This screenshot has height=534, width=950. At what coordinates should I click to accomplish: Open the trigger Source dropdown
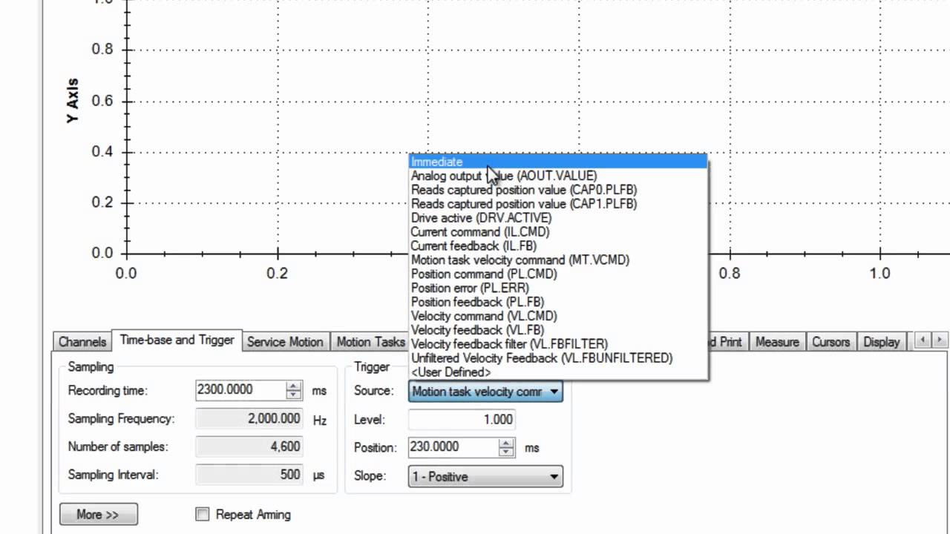[x=485, y=392]
